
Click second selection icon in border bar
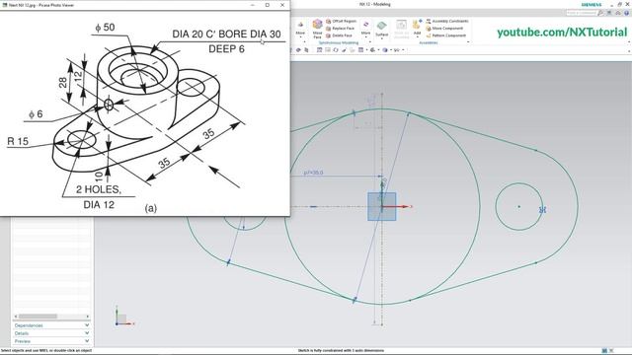[x=306, y=50]
